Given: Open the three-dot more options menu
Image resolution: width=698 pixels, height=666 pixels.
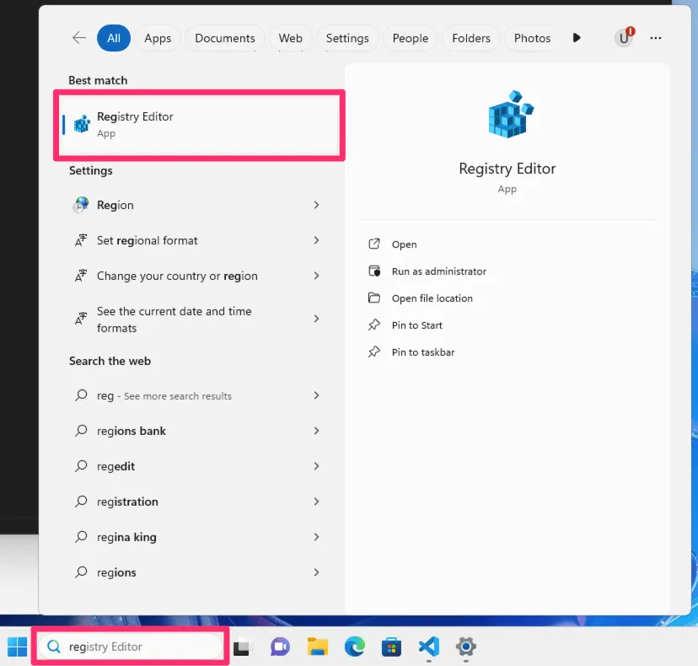Looking at the screenshot, I should coord(656,38).
